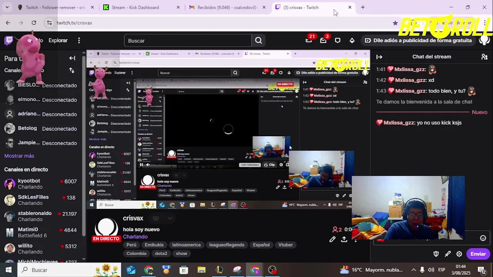Click the Perú tag

tap(131, 245)
